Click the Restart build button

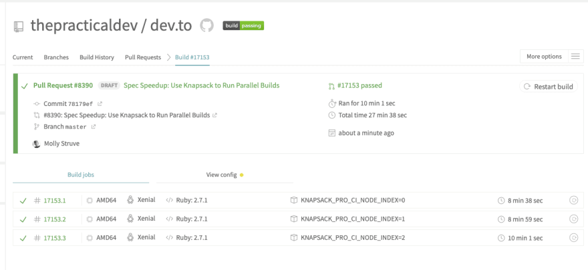549,87
